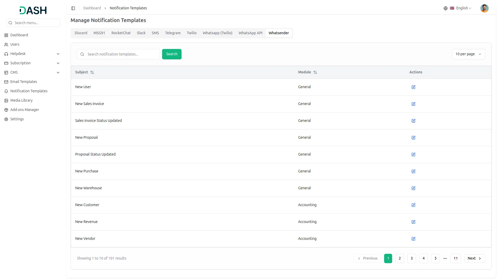This screenshot has height=280, width=498.
Task: Click edit icon for New User row
Action: (x=413, y=87)
